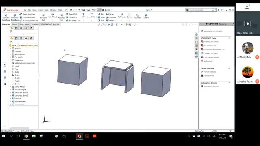Start the Linear Pattern tool
Viewport: 260px width, 146px height.
(91, 16)
